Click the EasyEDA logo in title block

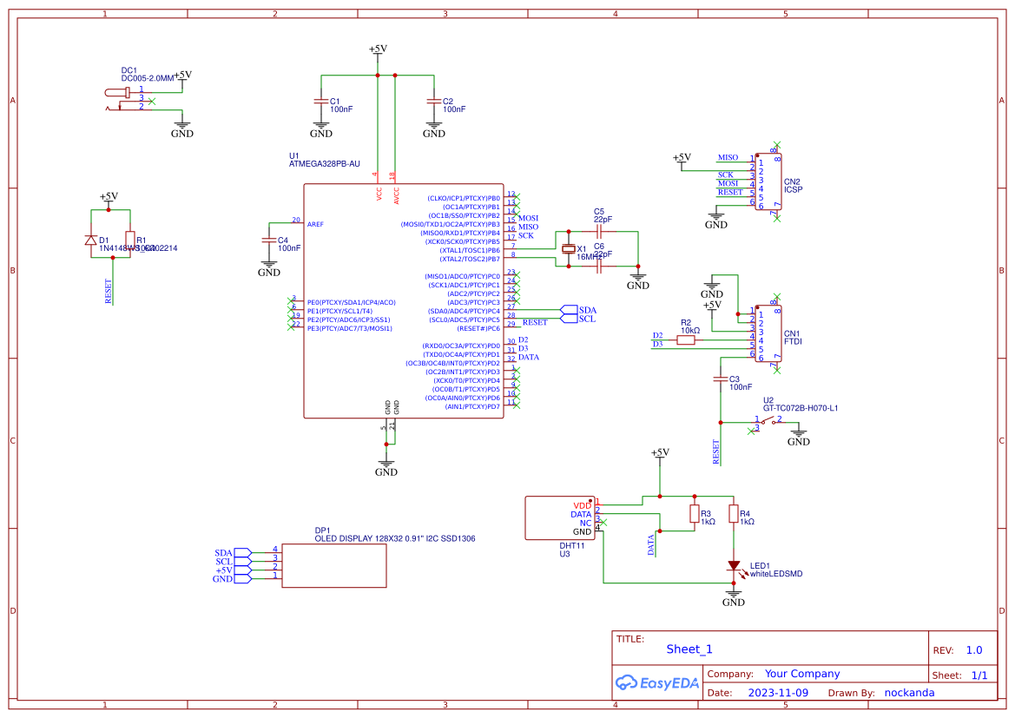coord(657,682)
